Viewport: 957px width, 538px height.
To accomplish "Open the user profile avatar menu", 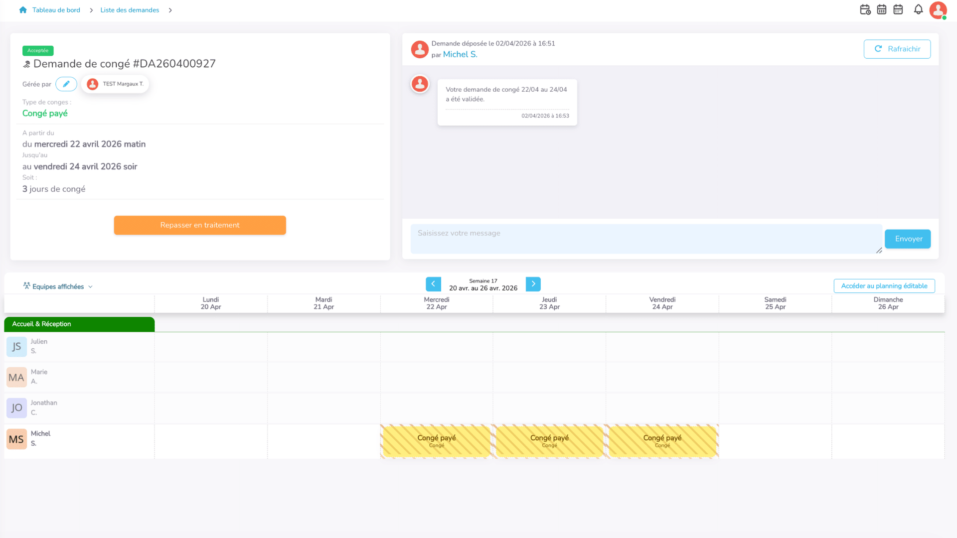I will click(938, 10).
